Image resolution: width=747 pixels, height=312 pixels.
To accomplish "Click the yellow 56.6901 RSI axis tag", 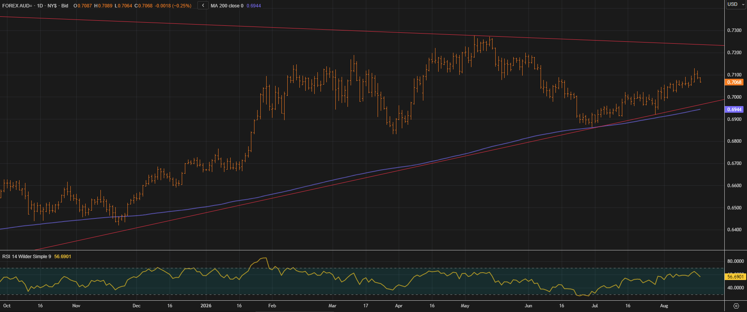I will tap(735, 277).
